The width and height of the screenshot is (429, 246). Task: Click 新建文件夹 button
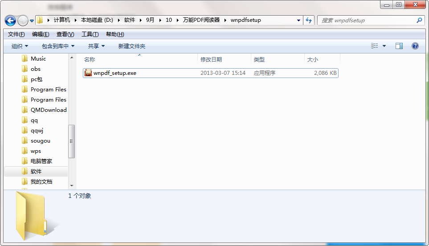click(x=131, y=46)
